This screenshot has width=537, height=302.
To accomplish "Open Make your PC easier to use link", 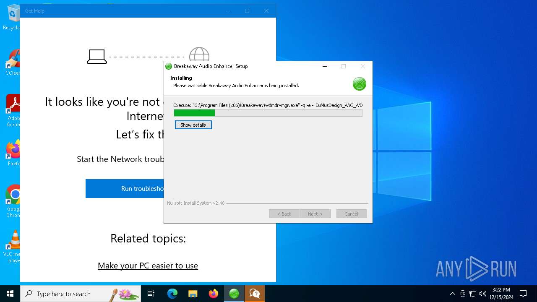I will point(148,266).
